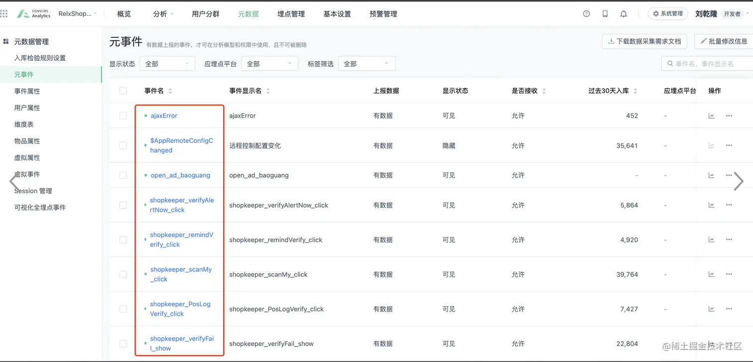Select 虚拟属性 in the sidebar
The image size is (753, 362).
coord(27,157)
